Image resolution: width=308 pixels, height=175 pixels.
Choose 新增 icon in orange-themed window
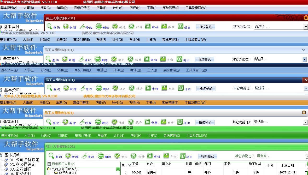65,122
